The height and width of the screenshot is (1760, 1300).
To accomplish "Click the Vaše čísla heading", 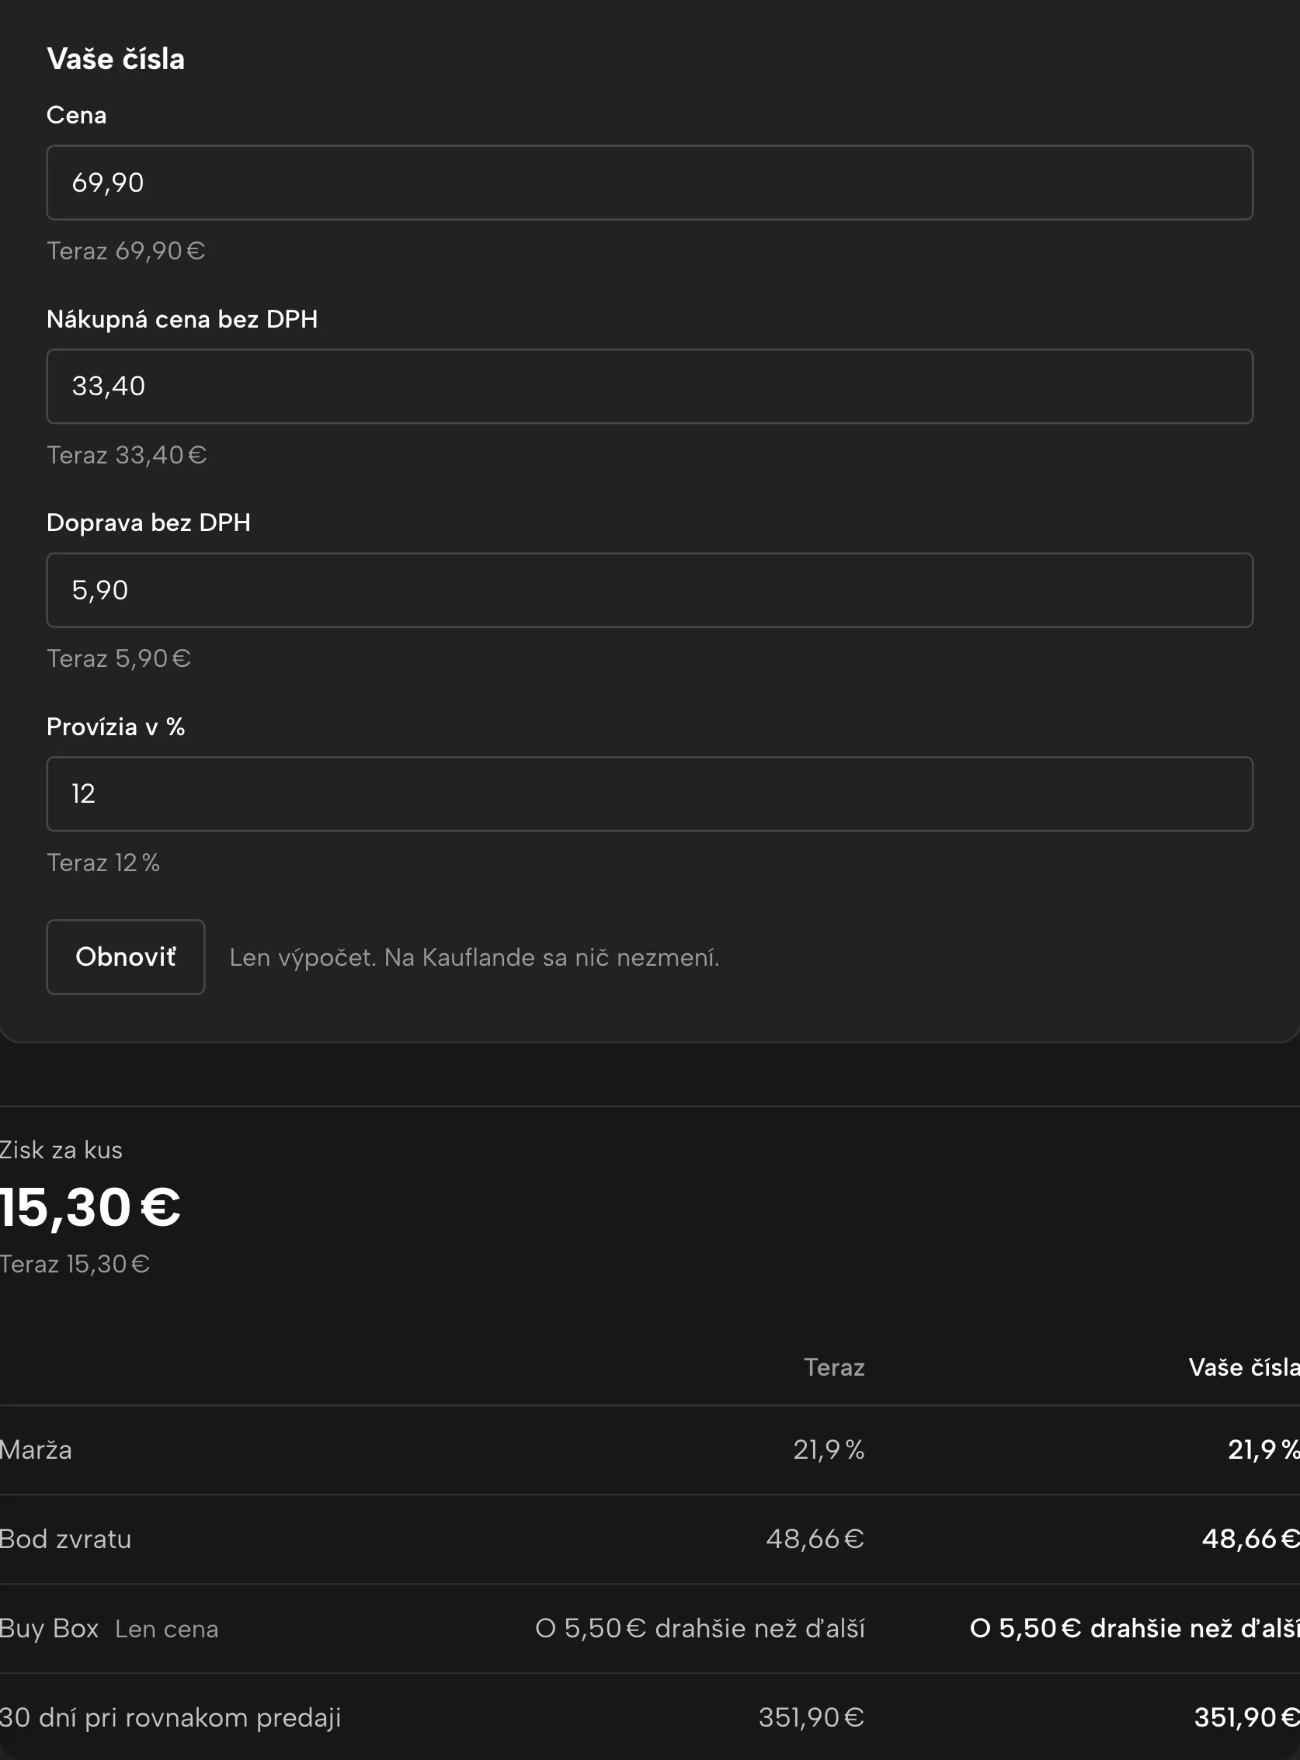I will pos(116,59).
